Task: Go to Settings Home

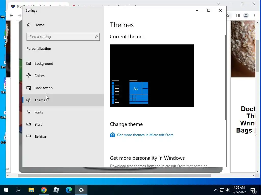Action: tap(63, 25)
